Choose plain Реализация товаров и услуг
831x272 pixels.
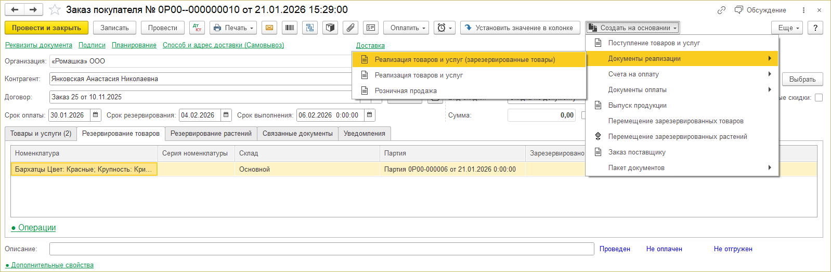469,75
